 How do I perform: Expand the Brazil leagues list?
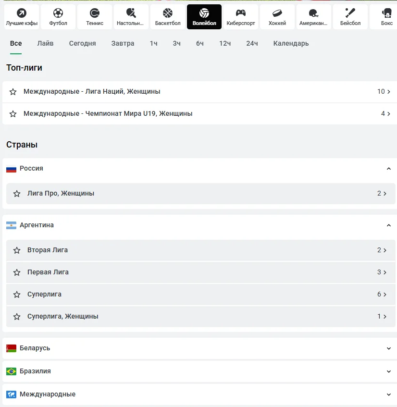pos(389,371)
